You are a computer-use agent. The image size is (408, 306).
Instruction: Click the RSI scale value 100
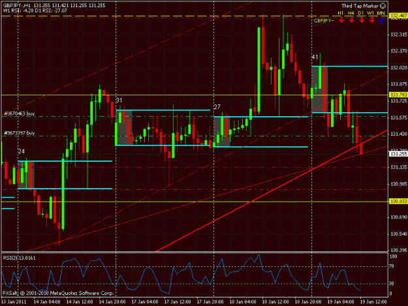[393, 256]
